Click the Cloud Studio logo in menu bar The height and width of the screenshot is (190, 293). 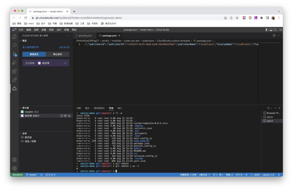pyautogui.click(x=14, y=30)
